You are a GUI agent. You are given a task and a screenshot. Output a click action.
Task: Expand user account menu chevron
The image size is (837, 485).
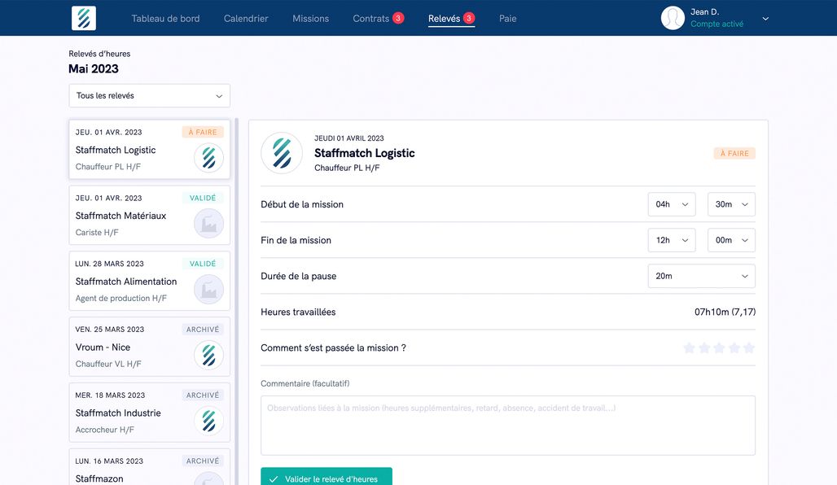765,19
